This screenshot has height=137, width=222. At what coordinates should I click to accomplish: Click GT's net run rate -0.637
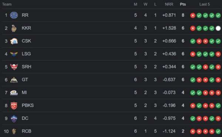(169, 80)
